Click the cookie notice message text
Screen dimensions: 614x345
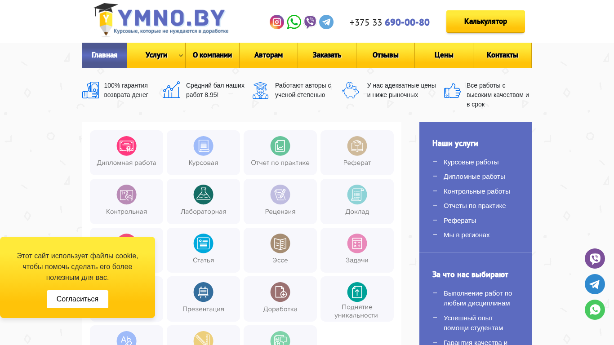click(77, 267)
